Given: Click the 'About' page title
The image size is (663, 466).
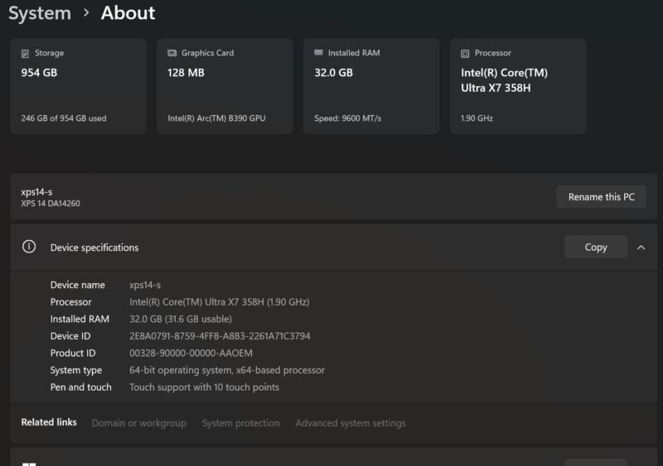Looking at the screenshot, I should (128, 13).
